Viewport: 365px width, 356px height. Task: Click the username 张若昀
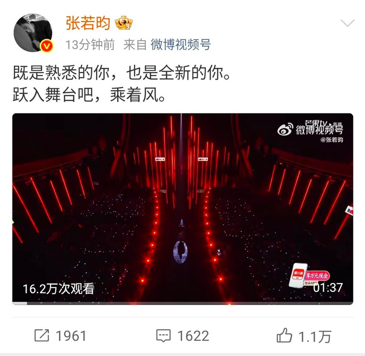point(88,23)
